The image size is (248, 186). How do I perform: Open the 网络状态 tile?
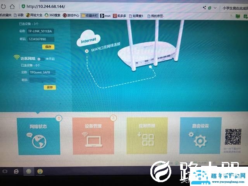click(x=39, y=136)
